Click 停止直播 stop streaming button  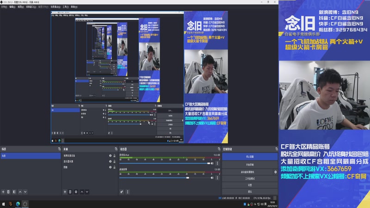250,157
